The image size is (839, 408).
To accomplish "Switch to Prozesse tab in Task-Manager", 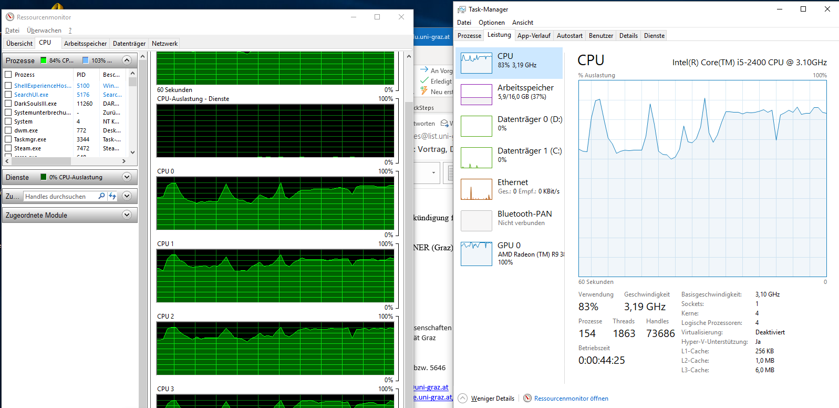I will pos(469,36).
